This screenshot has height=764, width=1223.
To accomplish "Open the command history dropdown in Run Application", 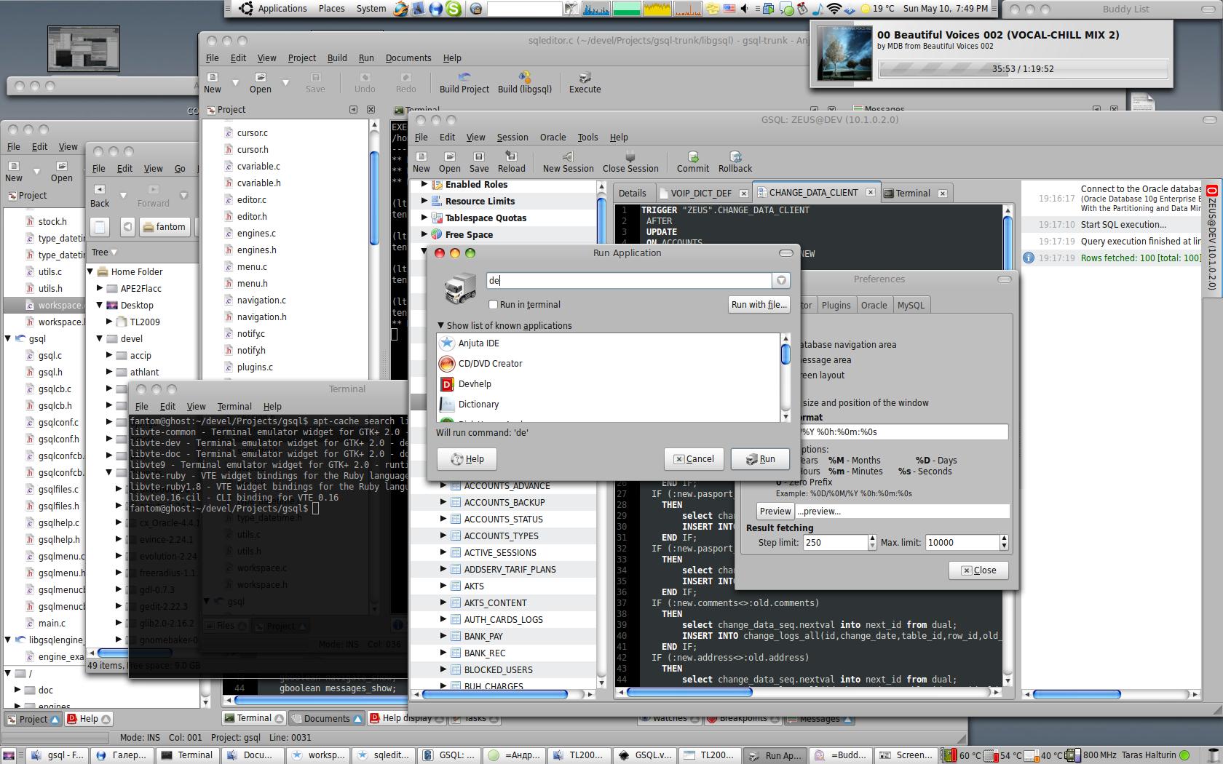I will [781, 281].
